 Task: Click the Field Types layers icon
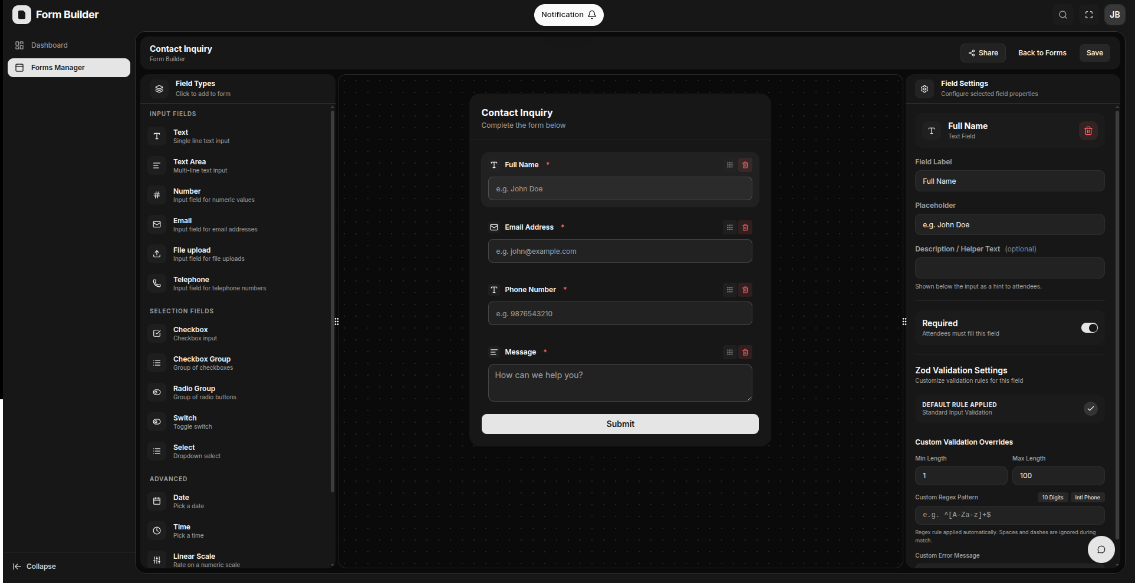[x=159, y=89]
